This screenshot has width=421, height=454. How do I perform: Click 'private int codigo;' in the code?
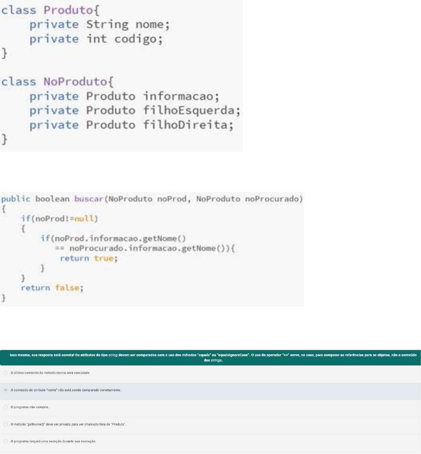click(96, 39)
